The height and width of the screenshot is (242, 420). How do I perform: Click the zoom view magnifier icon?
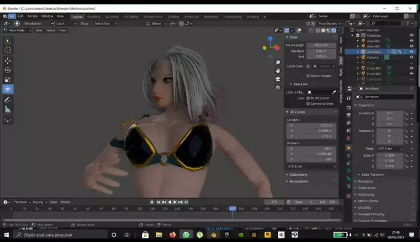[278, 63]
